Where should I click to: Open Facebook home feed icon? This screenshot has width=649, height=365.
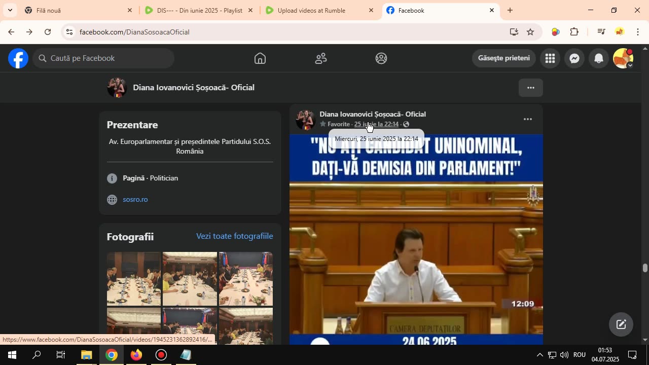coord(260,58)
